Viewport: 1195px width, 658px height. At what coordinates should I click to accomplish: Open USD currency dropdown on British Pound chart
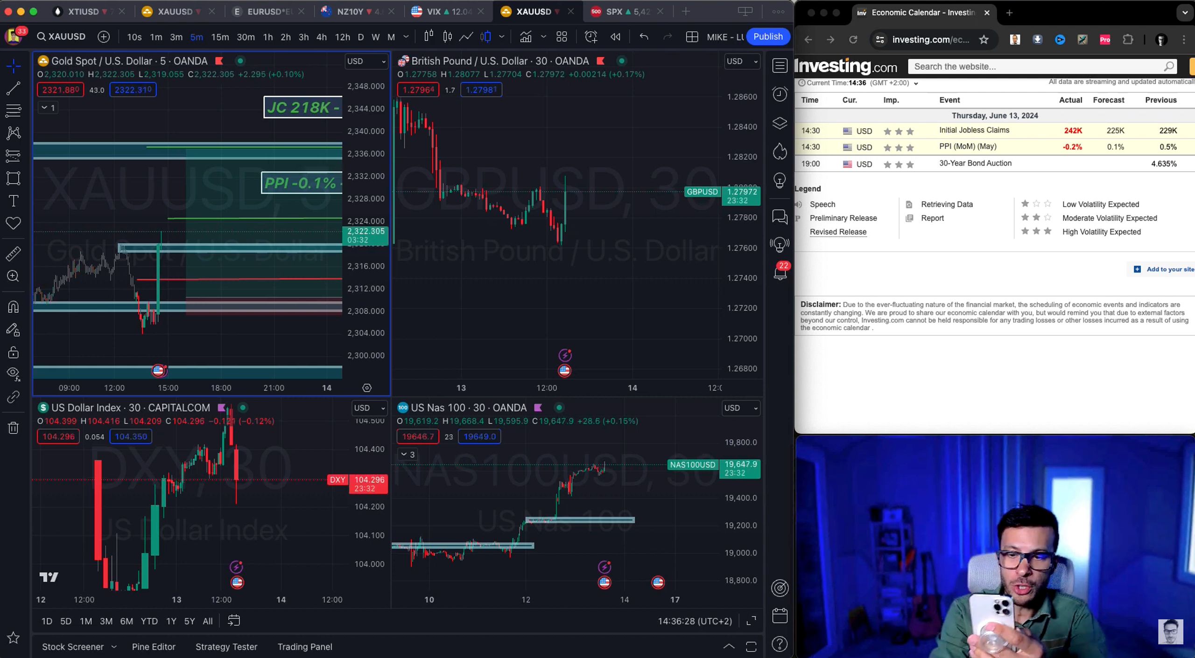[x=742, y=61]
